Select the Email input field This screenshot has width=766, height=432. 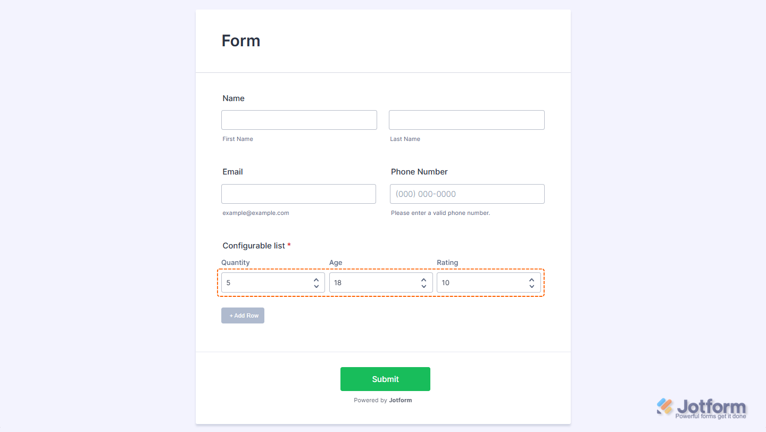pos(298,194)
